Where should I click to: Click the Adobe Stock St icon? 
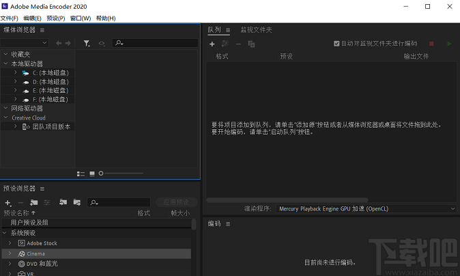point(21,243)
